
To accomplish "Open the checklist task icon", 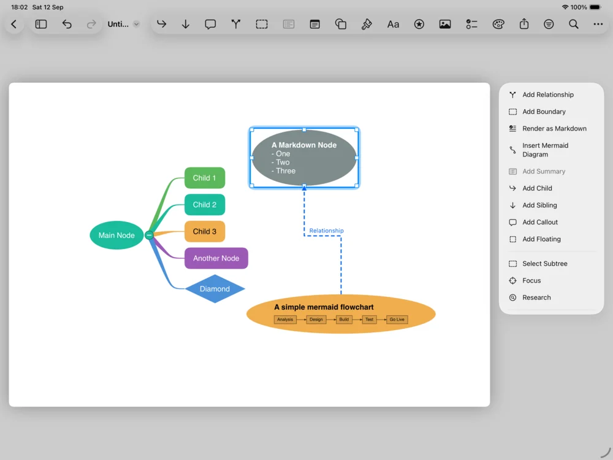I will click(x=471, y=25).
